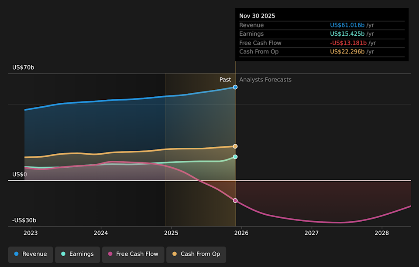Click the US$70b y-axis label

coord(23,68)
